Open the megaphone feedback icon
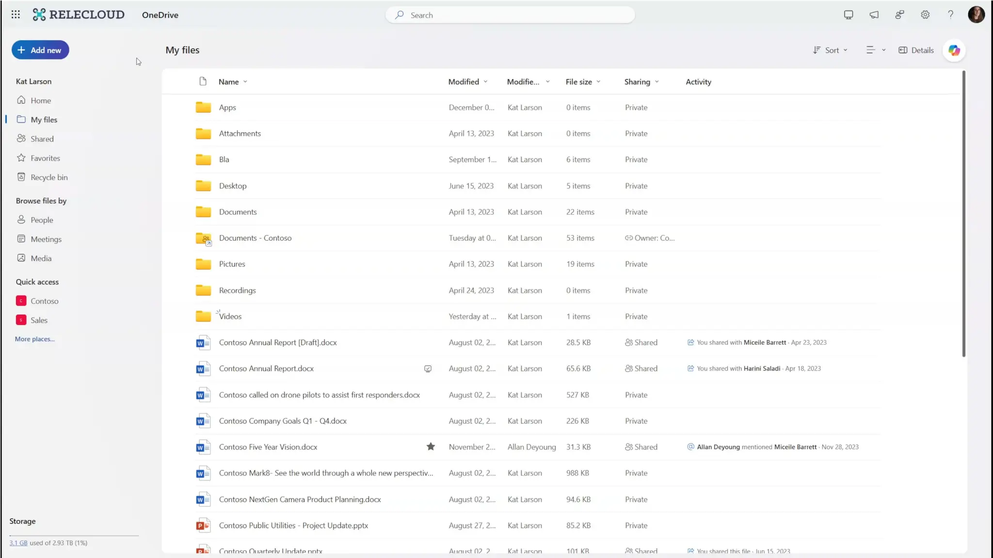Viewport: 993px width, 558px height. (874, 15)
